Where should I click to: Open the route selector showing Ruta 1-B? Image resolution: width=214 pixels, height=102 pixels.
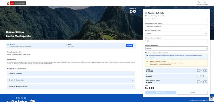click(x=176, y=26)
